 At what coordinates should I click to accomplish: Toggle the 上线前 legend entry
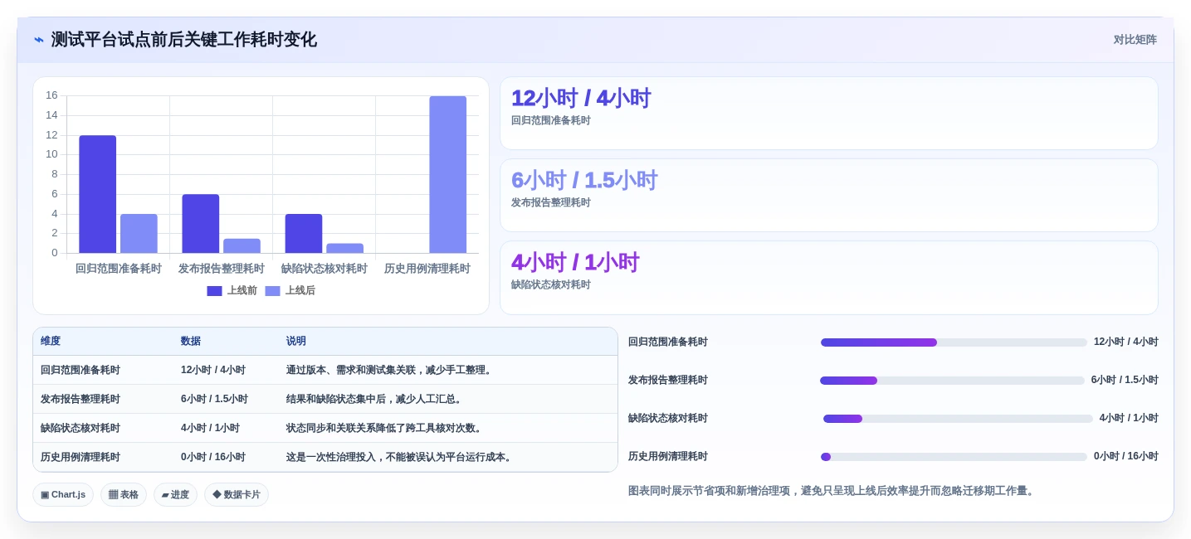coord(232,291)
